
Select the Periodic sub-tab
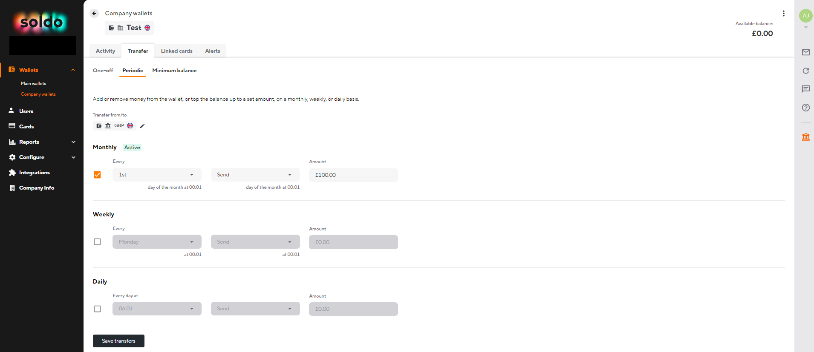133,71
